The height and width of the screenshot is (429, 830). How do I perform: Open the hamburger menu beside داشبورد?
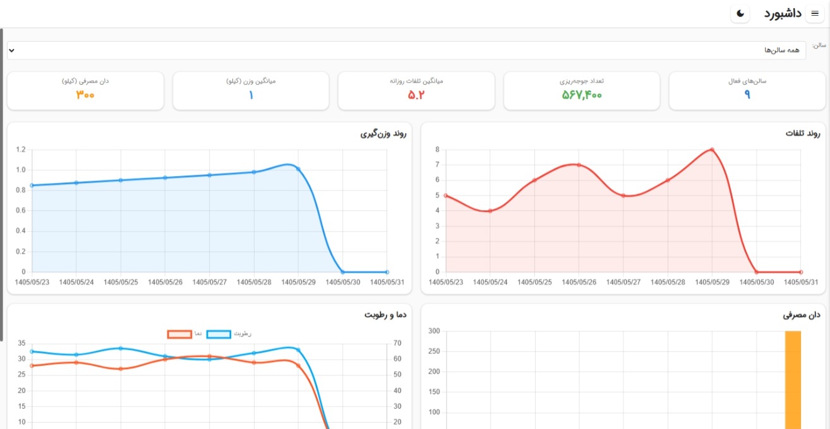point(814,14)
